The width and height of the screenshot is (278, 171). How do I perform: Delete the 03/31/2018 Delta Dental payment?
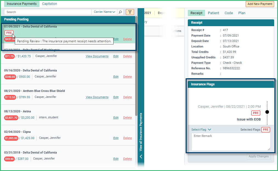point(127,159)
